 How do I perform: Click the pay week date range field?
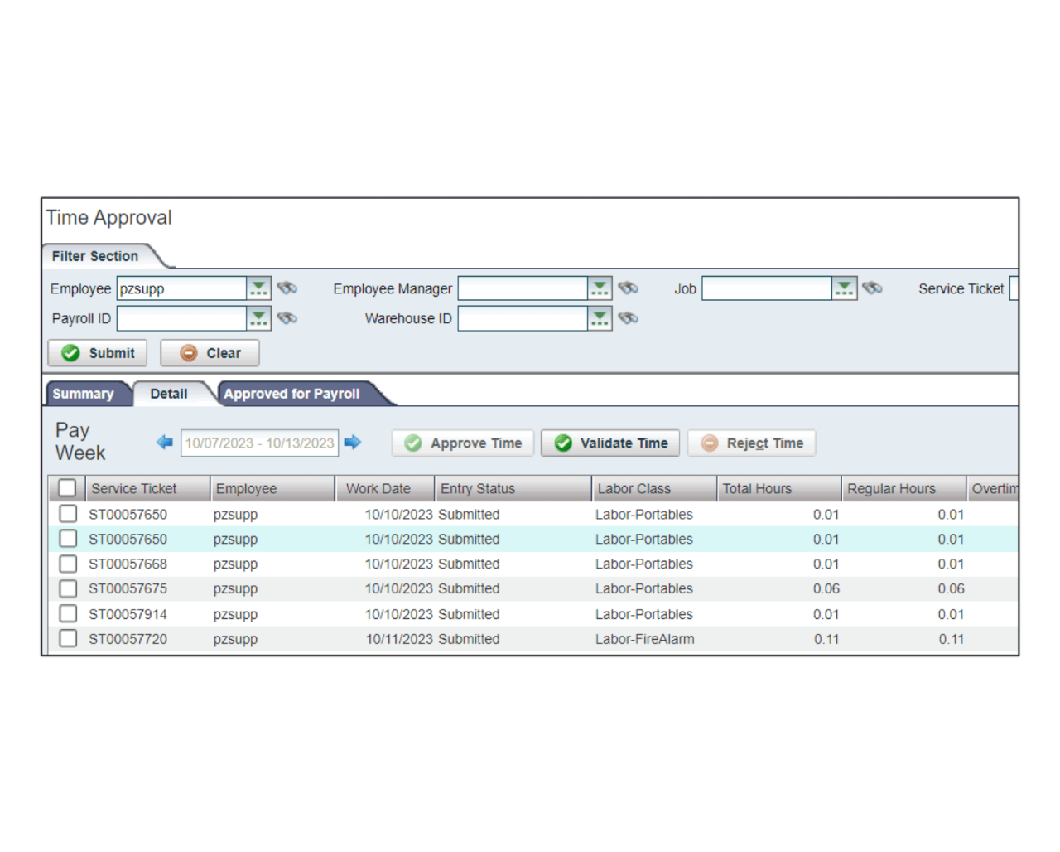point(259,443)
